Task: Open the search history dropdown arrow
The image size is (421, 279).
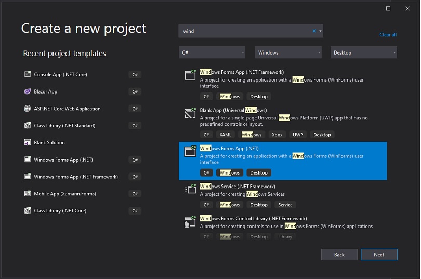Action: (320, 31)
